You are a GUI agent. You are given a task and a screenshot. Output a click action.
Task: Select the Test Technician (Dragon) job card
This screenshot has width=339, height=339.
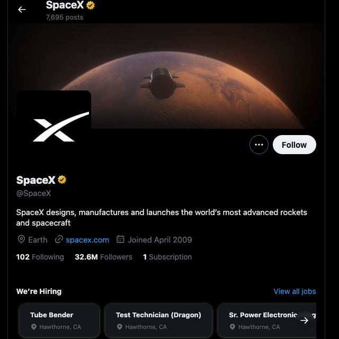click(158, 320)
